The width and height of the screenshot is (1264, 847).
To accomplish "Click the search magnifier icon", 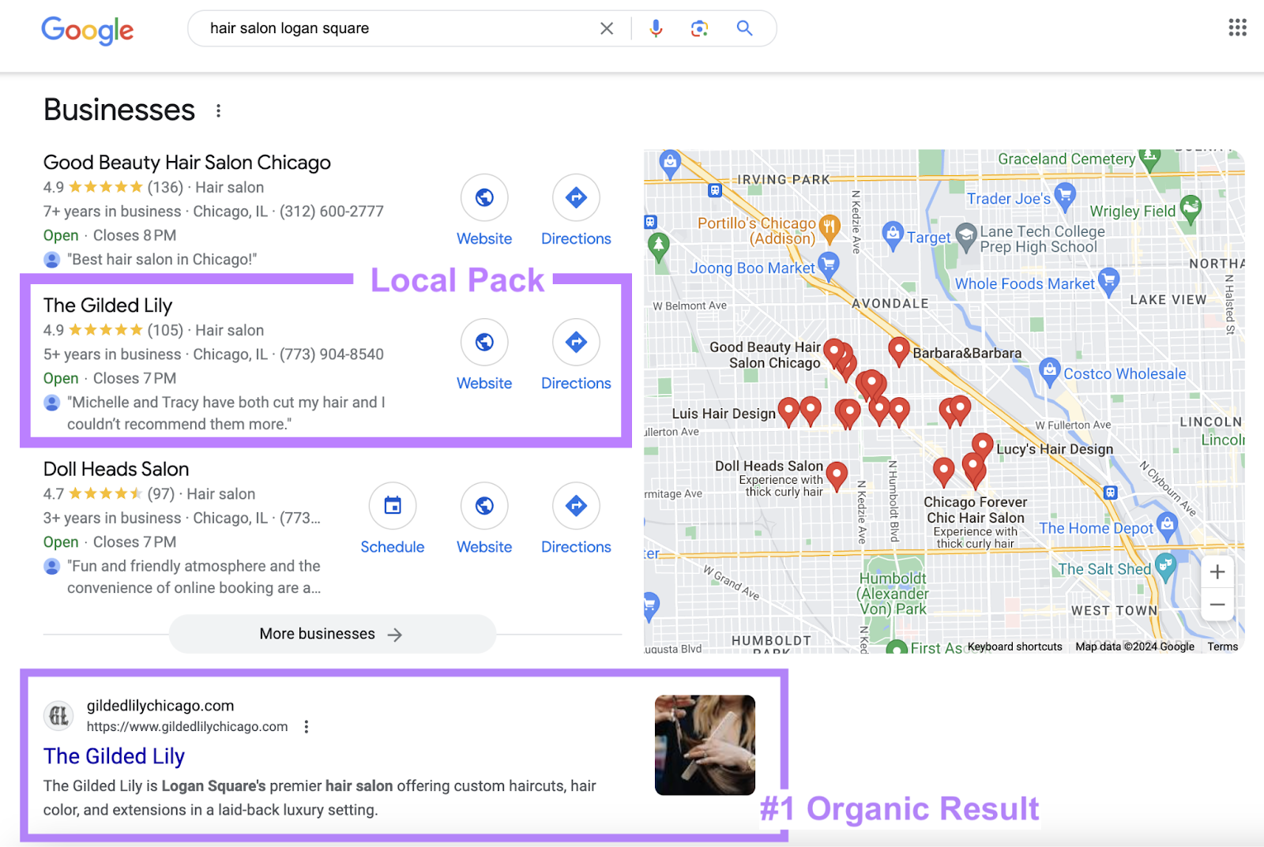I will [743, 28].
